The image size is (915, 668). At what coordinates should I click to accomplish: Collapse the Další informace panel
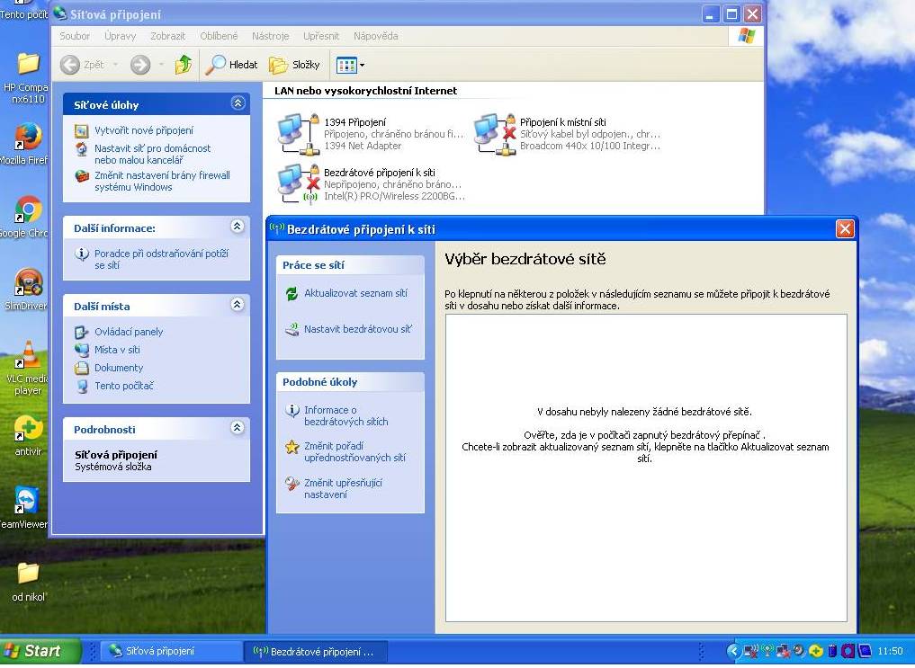click(237, 227)
